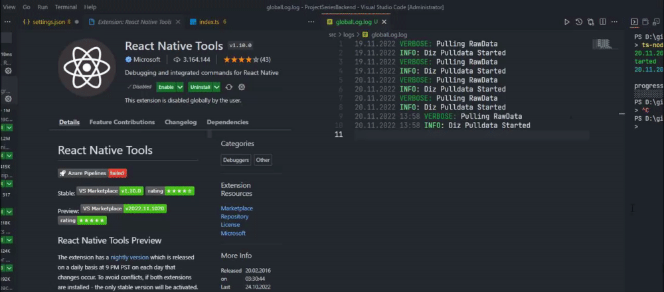
Task: Click the Azure Pipelines failed badge
Action: pyautogui.click(x=92, y=173)
